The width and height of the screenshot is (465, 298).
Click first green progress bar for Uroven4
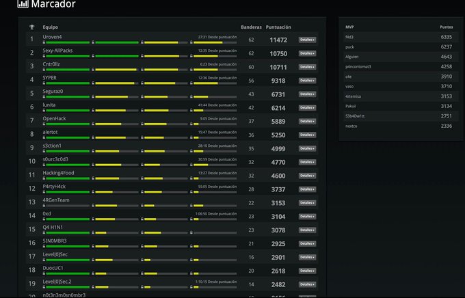pyautogui.click(x=68, y=43)
